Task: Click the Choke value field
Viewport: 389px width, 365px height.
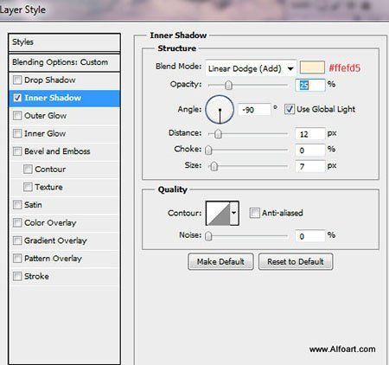Action: coord(310,150)
